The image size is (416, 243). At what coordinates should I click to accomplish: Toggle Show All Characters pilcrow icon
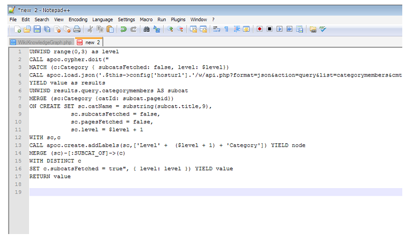click(x=226, y=30)
